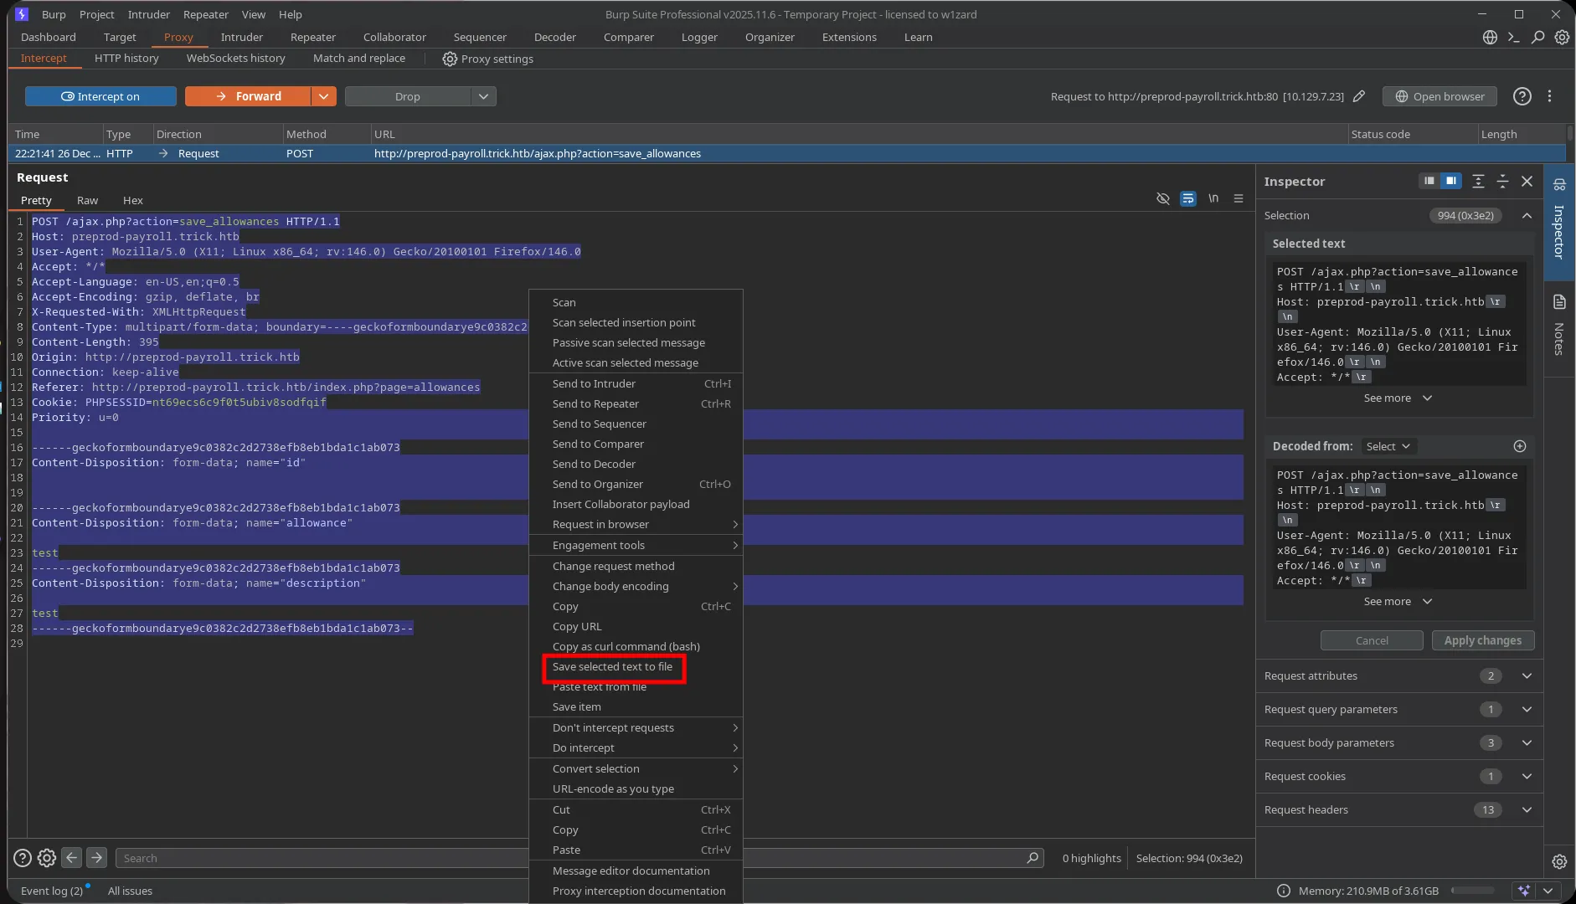
Task: Open the search magnifier in the top bar
Action: click(x=1539, y=38)
